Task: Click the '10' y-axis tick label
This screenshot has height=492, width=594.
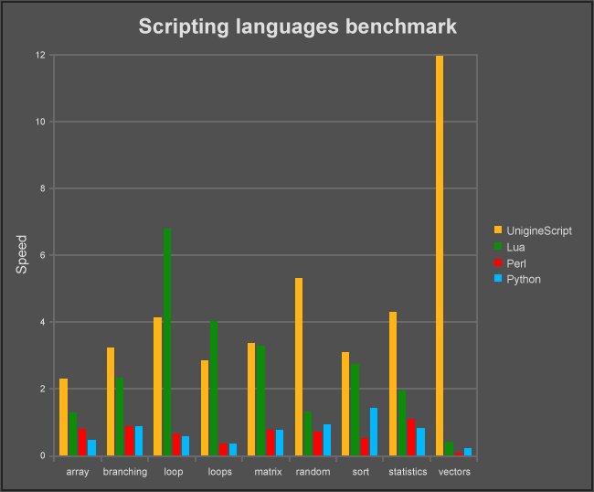Action: pos(40,122)
